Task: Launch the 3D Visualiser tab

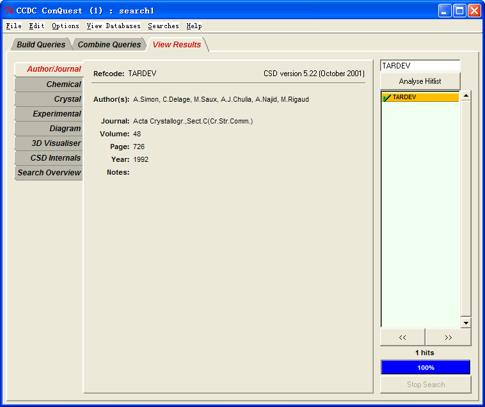Action: 49,143
